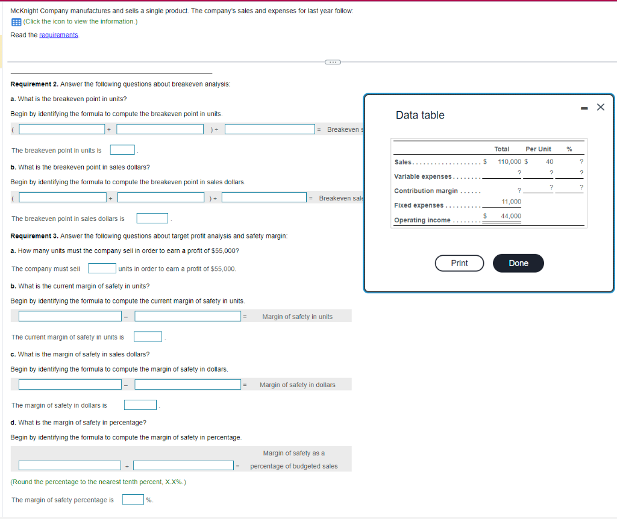The width and height of the screenshot is (617, 519).
Task: Click the Print button
Action: pos(459,263)
